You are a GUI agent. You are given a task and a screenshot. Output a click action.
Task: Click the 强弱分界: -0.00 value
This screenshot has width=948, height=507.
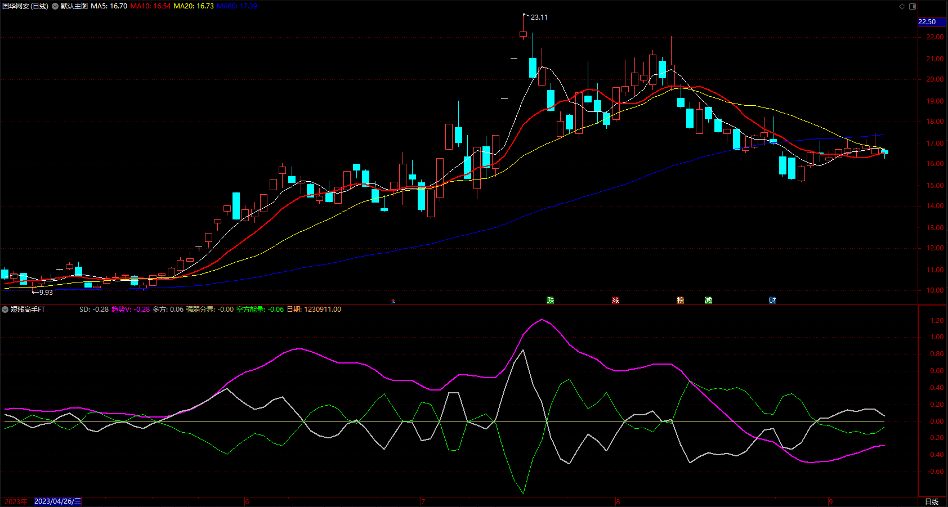tap(210, 309)
